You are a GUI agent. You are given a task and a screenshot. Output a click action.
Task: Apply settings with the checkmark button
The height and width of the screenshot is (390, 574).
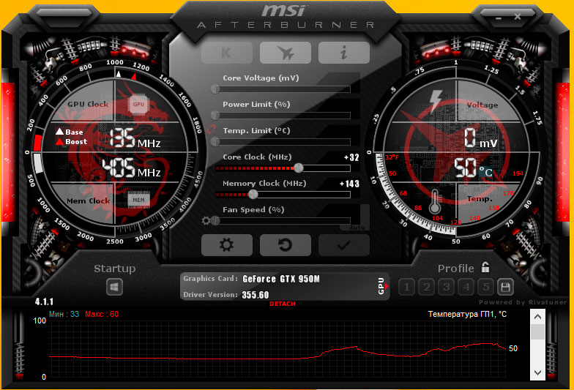pyautogui.click(x=344, y=244)
